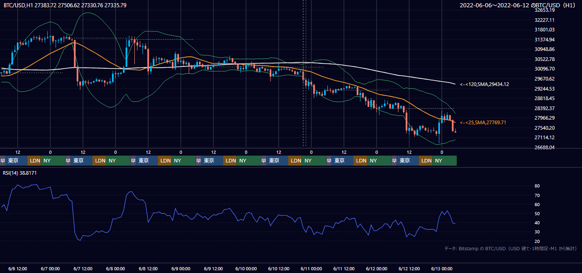This screenshot has height=273, width=582.
Task: Select the RSI 60 level label
Action: pyautogui.click(x=537, y=204)
